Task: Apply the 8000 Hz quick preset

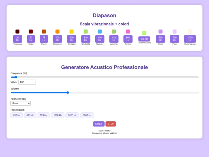Action: pos(87,116)
